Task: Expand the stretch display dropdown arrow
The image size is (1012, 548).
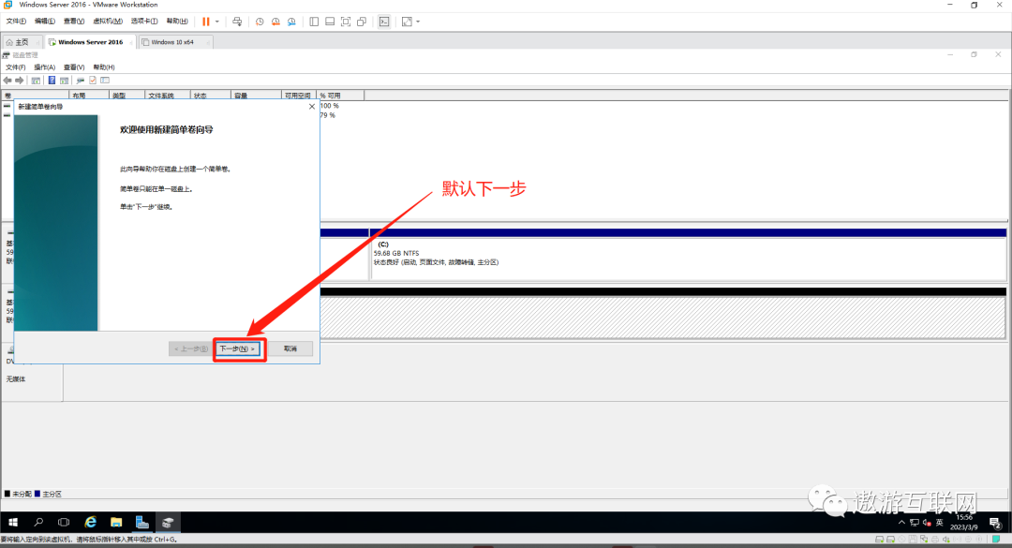Action: coord(418,22)
